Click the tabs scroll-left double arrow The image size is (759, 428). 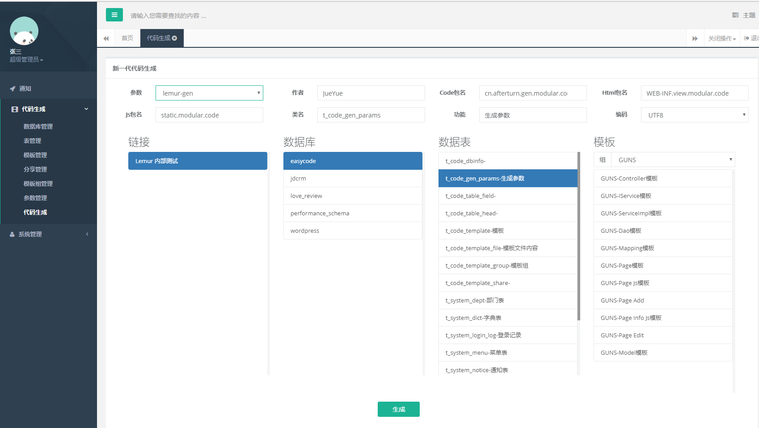[106, 38]
